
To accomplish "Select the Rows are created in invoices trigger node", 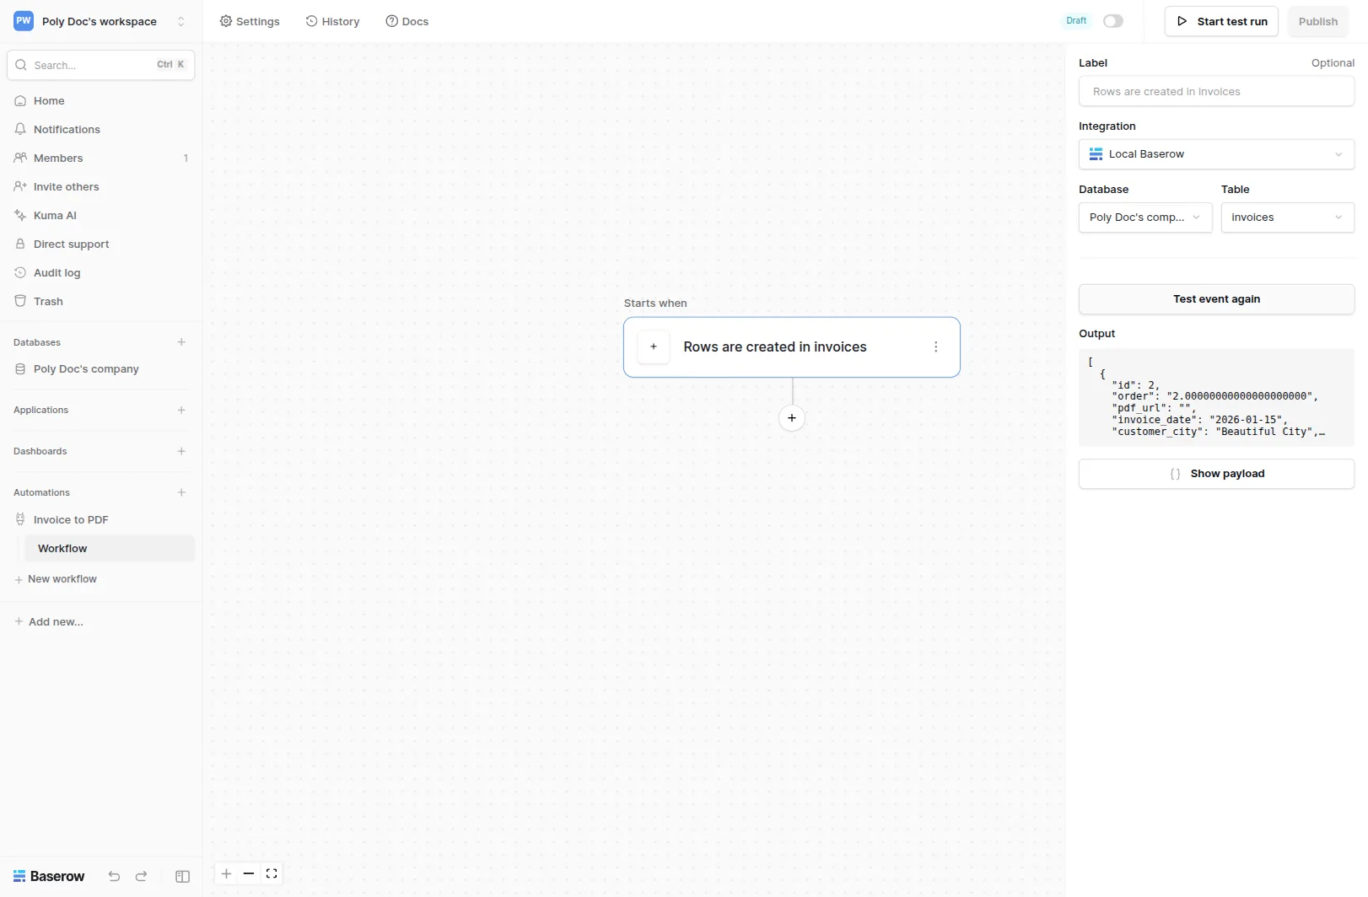I will click(x=792, y=347).
